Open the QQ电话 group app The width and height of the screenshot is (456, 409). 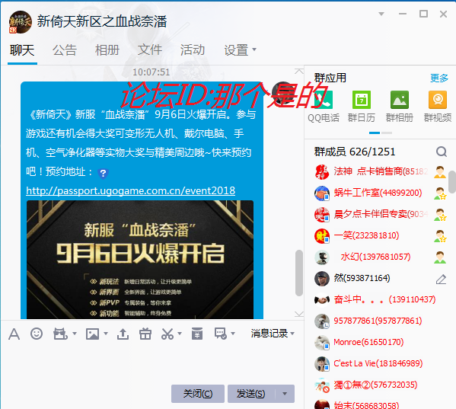coord(324,106)
